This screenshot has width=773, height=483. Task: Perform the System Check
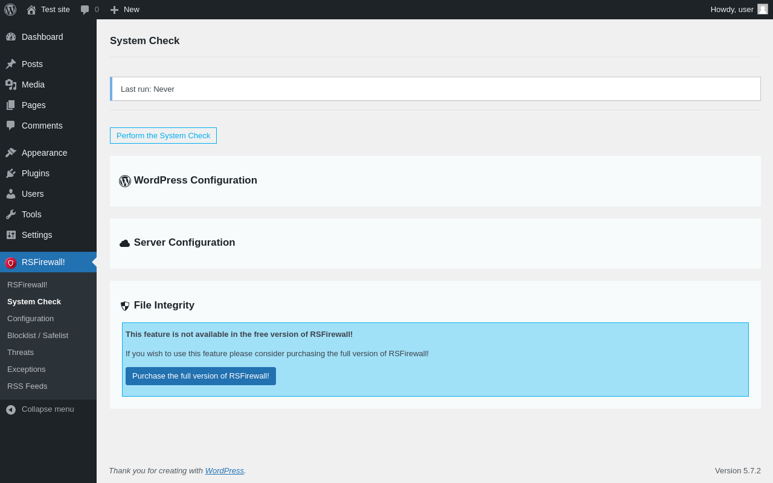[x=163, y=135]
